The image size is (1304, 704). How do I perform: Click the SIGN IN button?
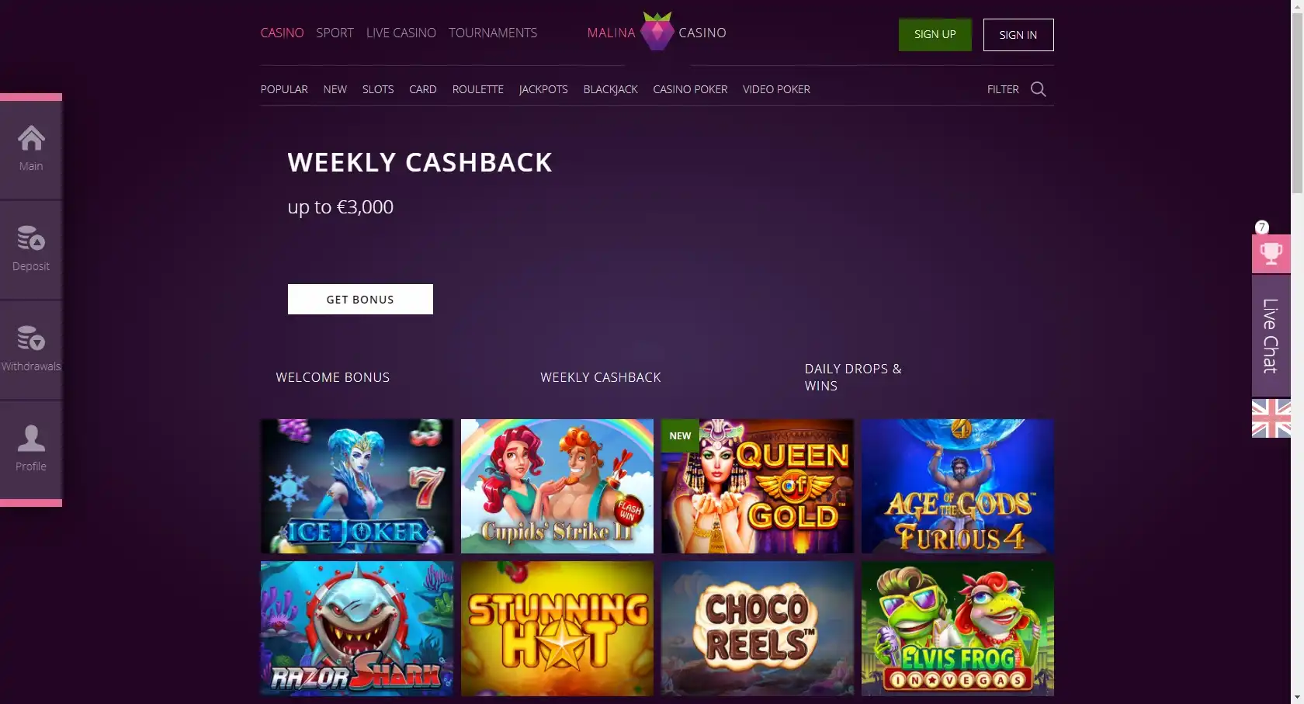point(1018,35)
